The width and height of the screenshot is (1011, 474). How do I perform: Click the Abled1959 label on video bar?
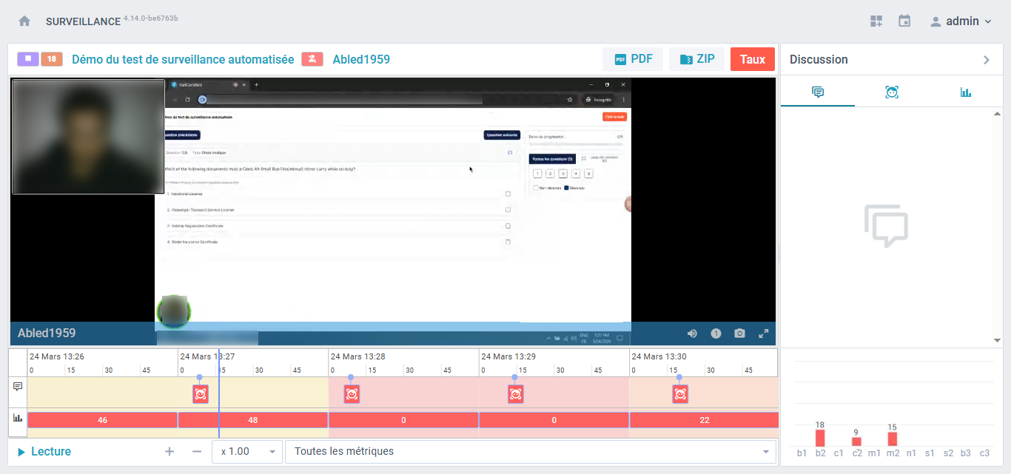(x=47, y=333)
